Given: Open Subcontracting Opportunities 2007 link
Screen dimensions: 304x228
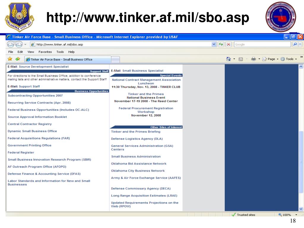Looking at the screenshot, I should (35, 96).
